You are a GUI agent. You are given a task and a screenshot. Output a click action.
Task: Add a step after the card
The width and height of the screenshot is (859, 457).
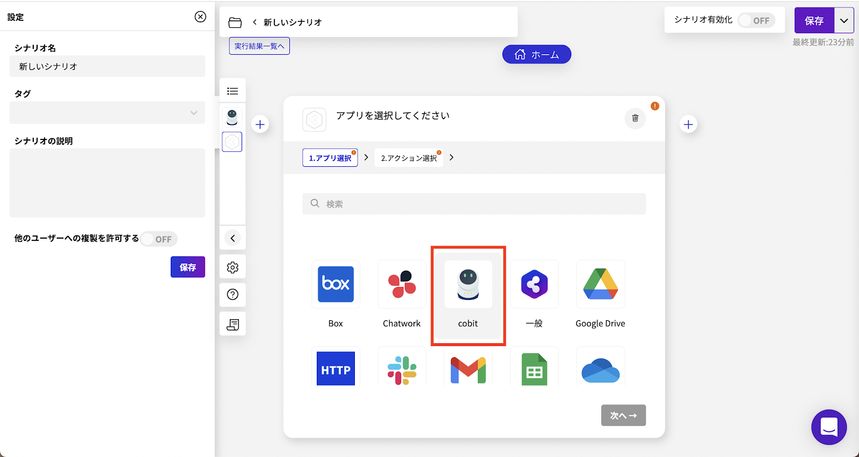point(688,124)
